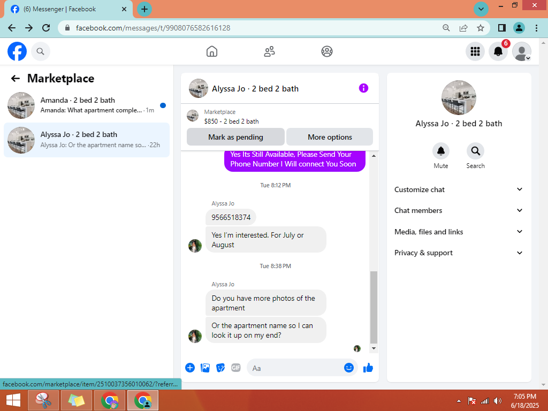Open the Snipping Tool taskbar icon
The height and width of the screenshot is (411, 548).
pos(43,400)
